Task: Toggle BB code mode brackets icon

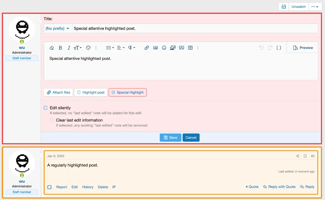Action: [279, 48]
